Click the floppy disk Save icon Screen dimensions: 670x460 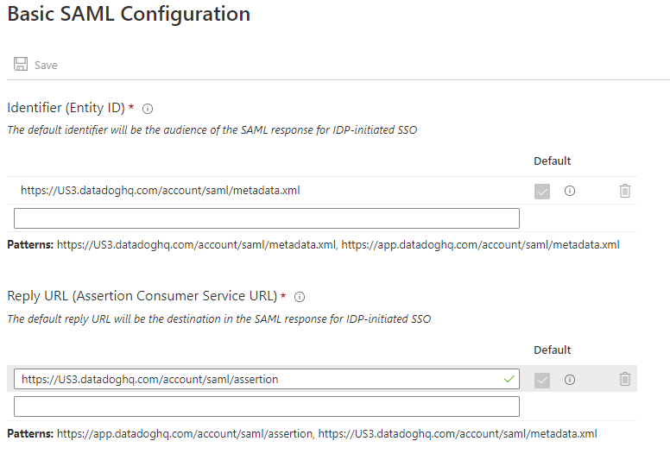[21, 65]
